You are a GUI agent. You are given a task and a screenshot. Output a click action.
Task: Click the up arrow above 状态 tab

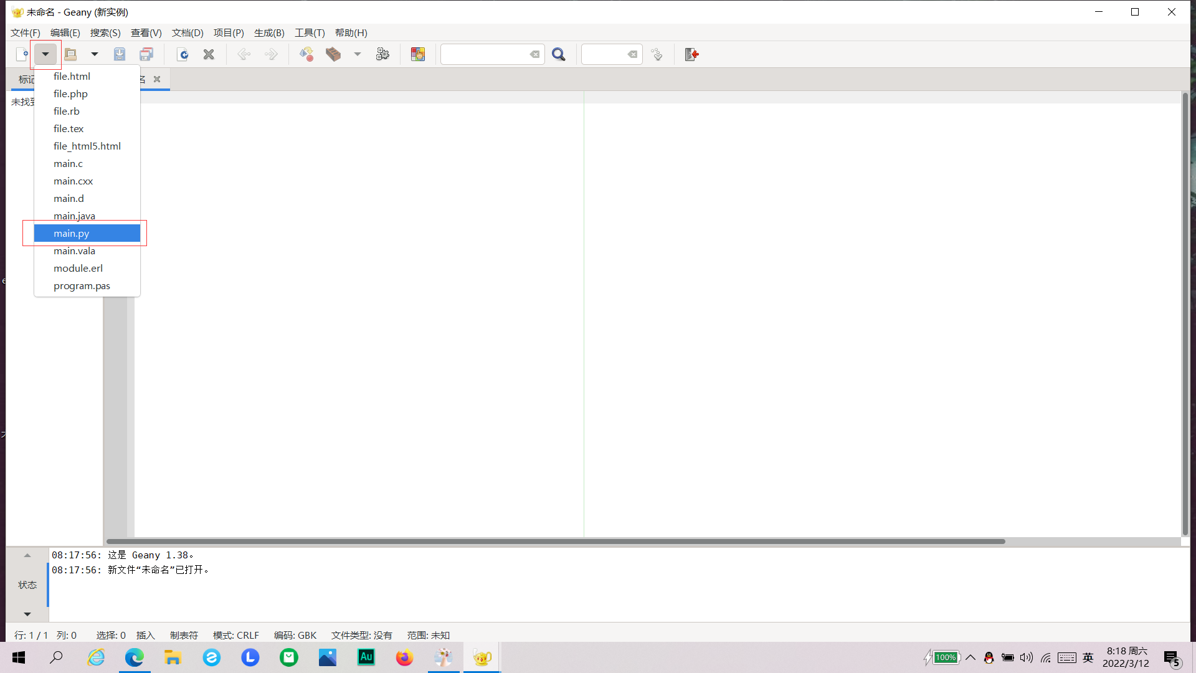27,555
